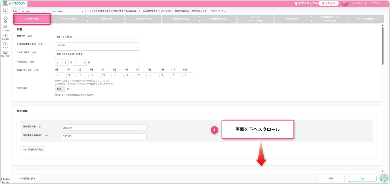Expand the 事業所 dropdown showing TDテスト施設
390x184 pixels.
pos(34,11)
